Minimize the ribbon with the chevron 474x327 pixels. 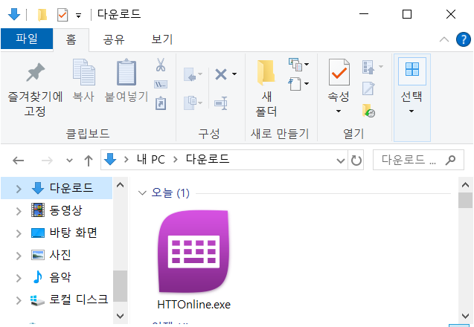[x=443, y=39]
